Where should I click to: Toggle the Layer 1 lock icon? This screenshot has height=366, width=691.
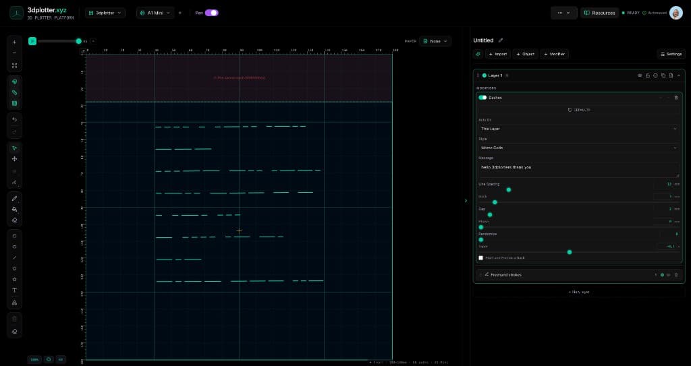tap(647, 75)
